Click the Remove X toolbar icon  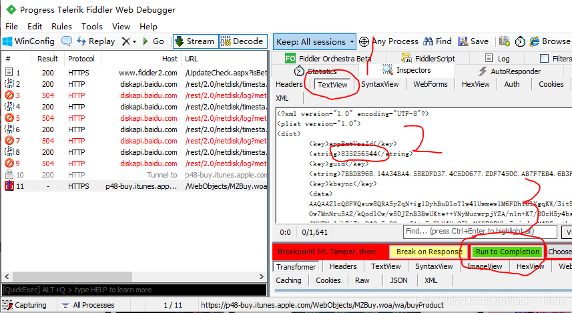tap(126, 41)
